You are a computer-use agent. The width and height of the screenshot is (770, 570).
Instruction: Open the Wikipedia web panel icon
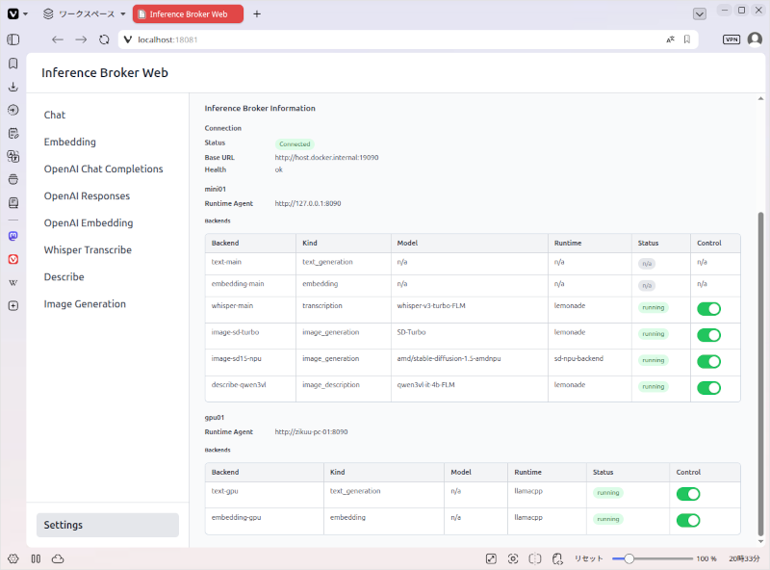[13, 282]
